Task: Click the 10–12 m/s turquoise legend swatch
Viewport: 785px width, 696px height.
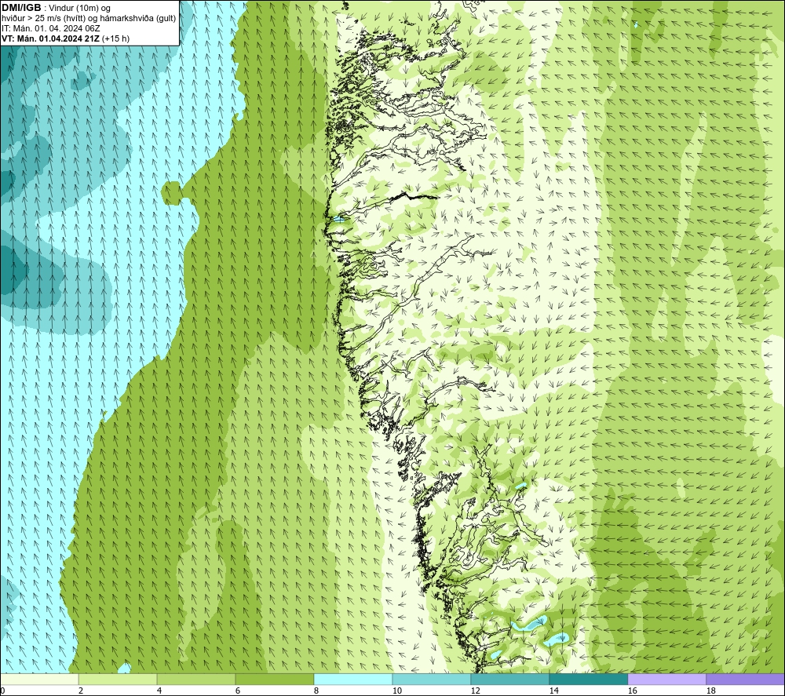Action: pos(432,679)
